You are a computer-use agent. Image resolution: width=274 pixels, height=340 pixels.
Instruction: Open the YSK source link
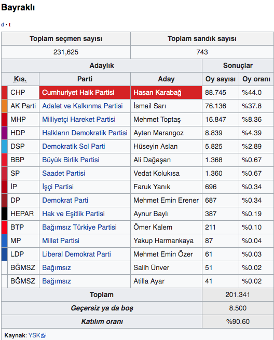[x=34, y=335]
